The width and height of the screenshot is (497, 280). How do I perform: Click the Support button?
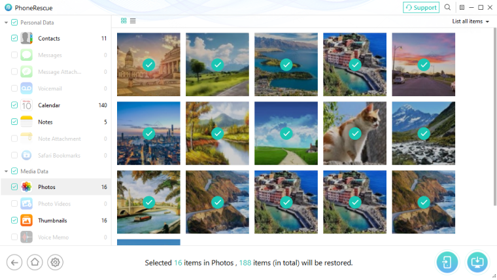421,7
